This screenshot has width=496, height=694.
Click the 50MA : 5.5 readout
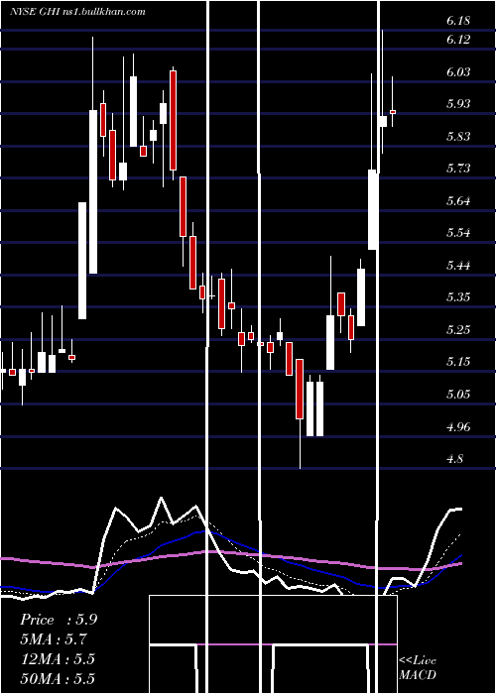tap(58, 679)
